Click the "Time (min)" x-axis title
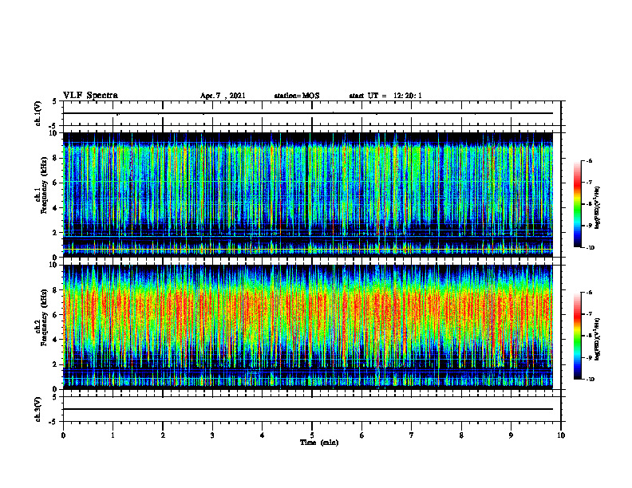Image resolution: width=632 pixels, height=488 pixels. (x=319, y=443)
